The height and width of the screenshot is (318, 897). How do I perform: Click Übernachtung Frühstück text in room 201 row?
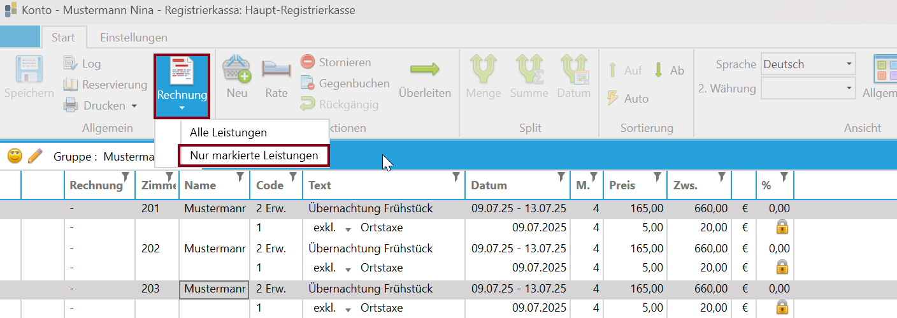(370, 208)
